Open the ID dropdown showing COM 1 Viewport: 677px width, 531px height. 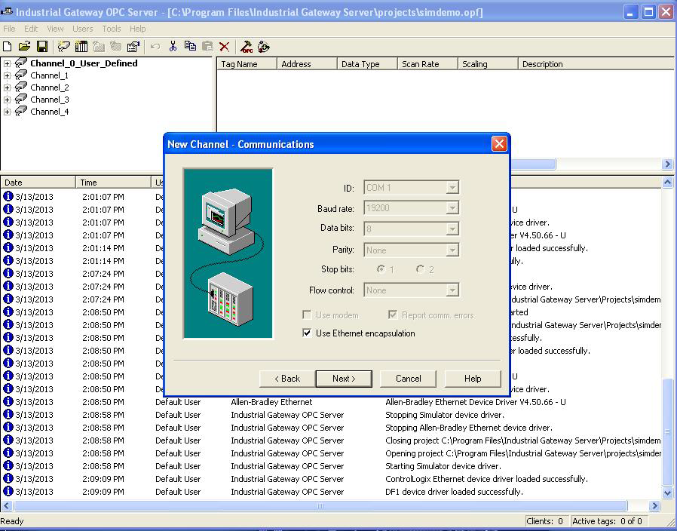point(452,188)
